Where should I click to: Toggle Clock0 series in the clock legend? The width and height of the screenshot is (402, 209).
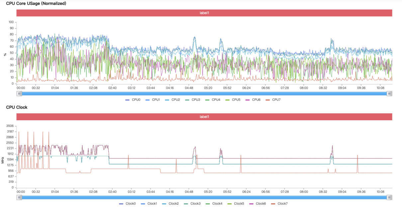click(x=127, y=203)
